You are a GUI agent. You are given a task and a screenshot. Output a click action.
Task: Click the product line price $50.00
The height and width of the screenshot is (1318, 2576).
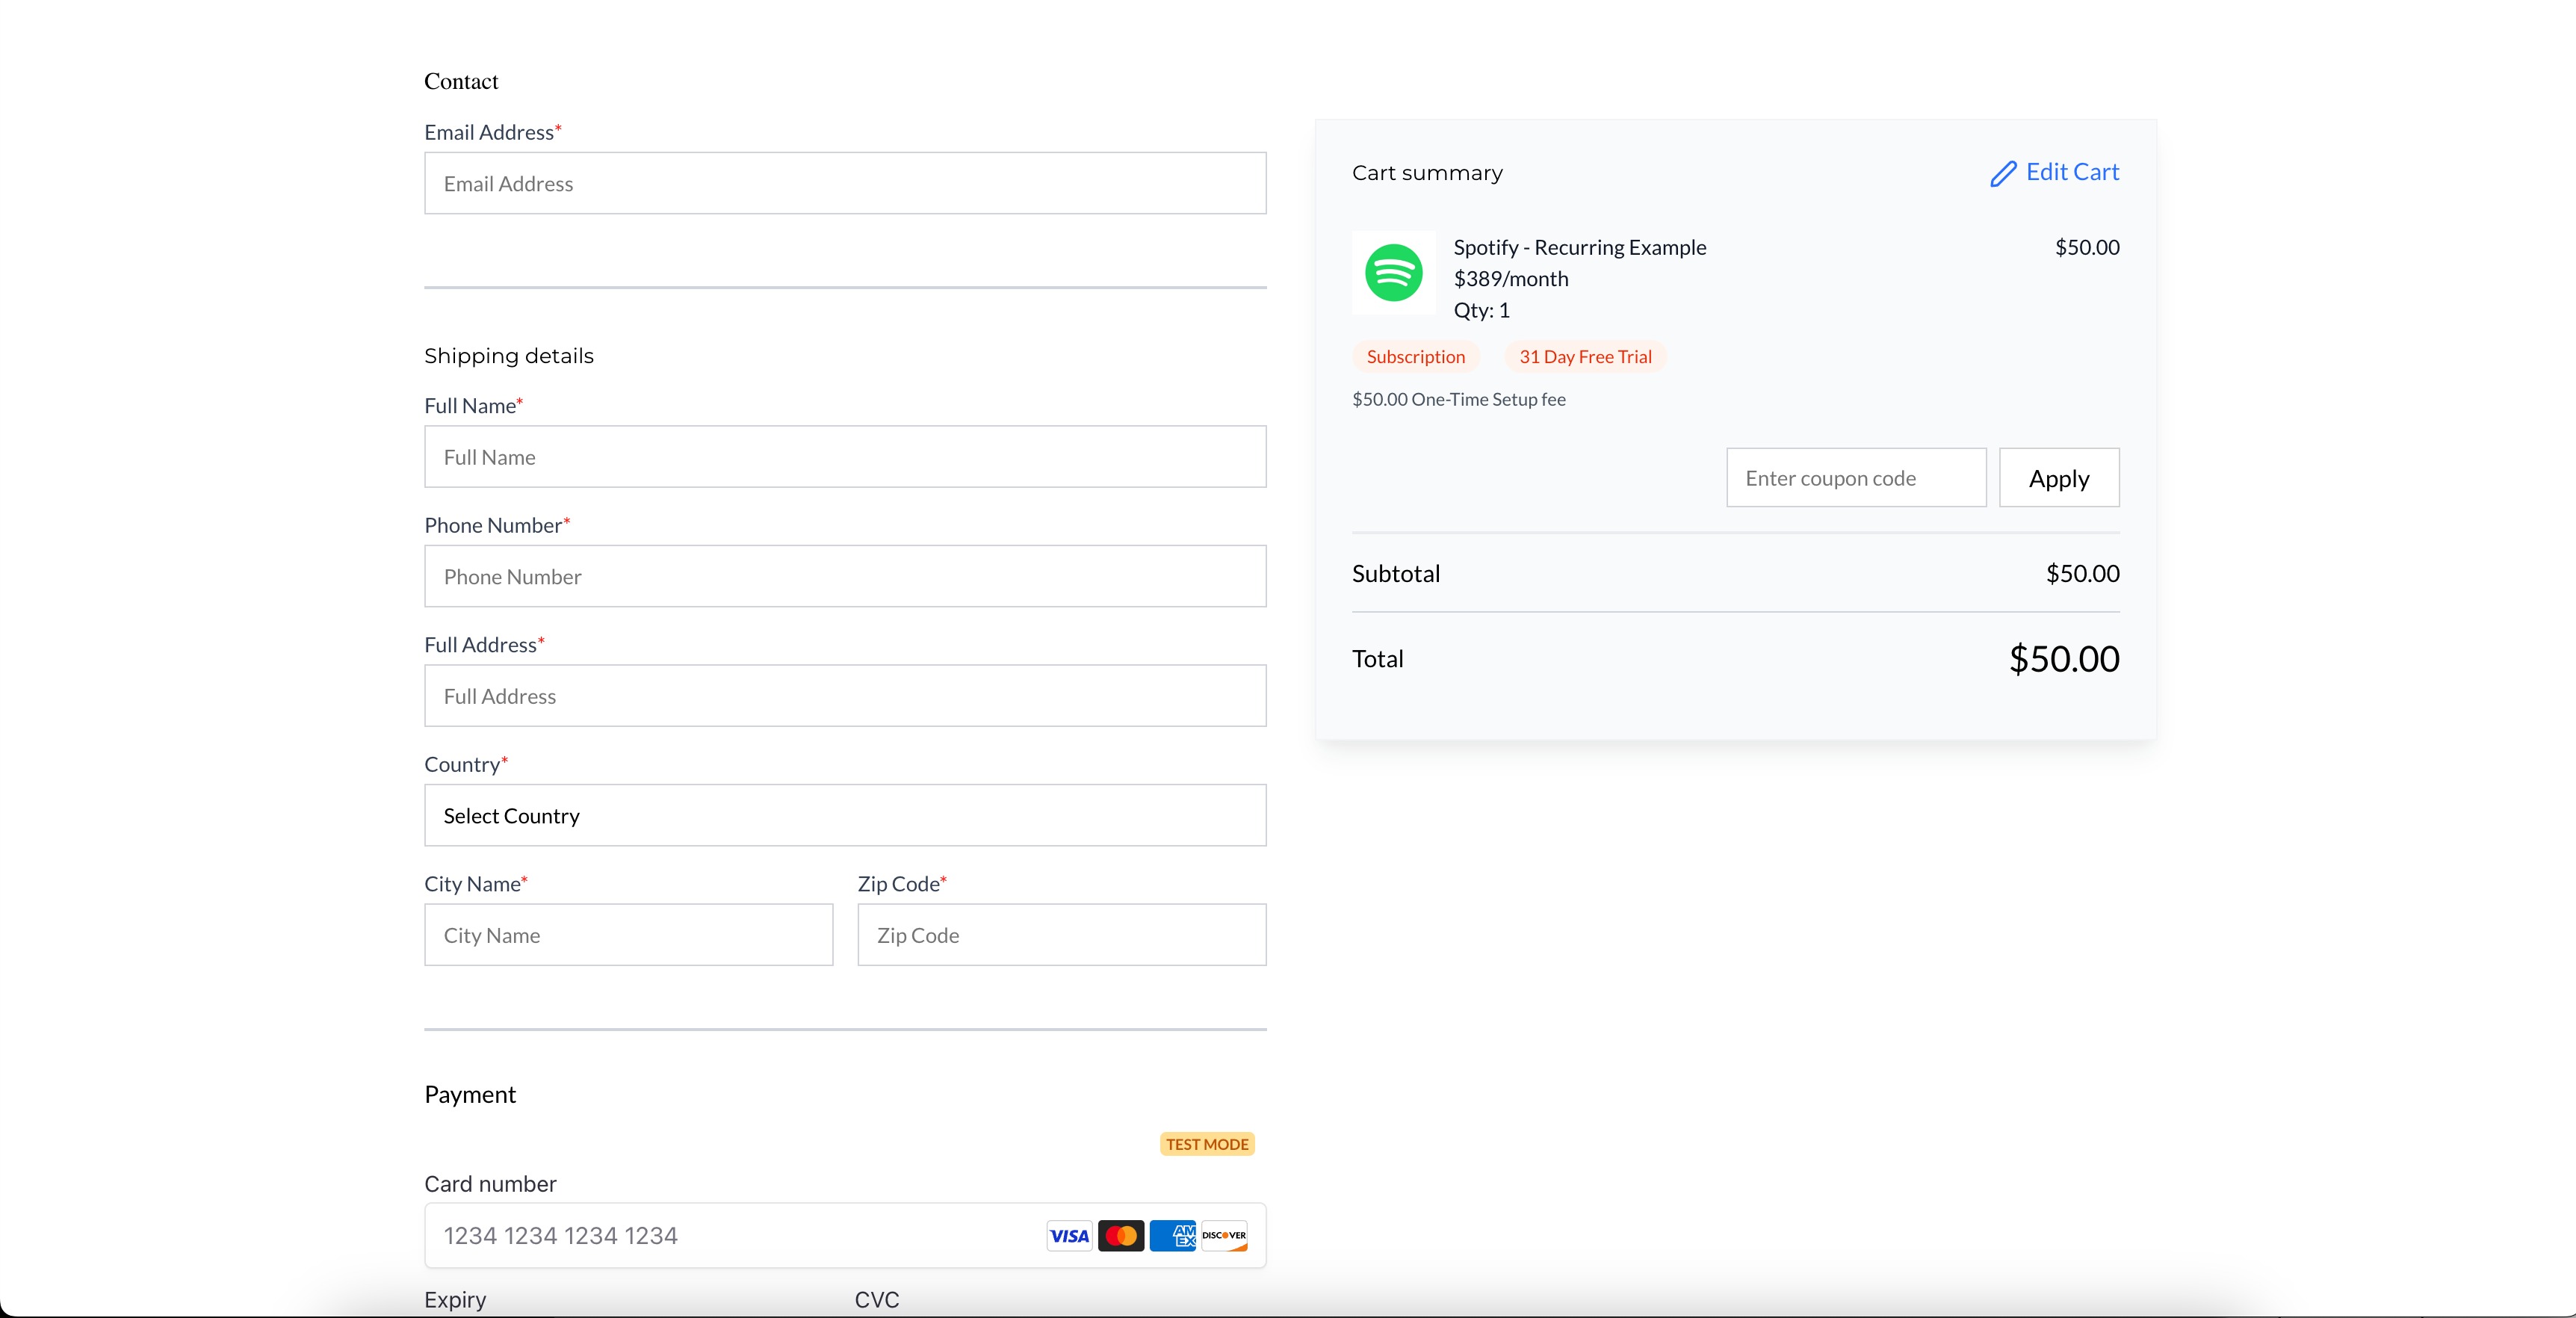tap(2087, 247)
